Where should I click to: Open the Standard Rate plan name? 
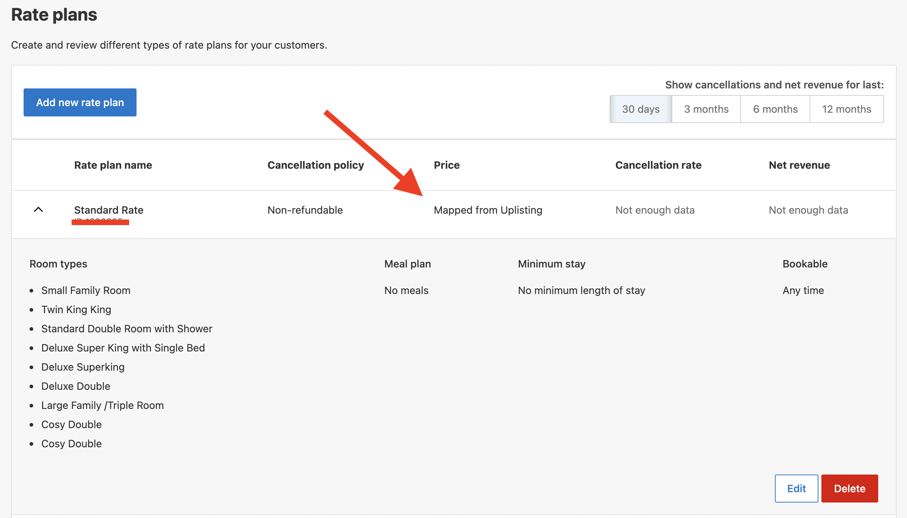point(109,210)
